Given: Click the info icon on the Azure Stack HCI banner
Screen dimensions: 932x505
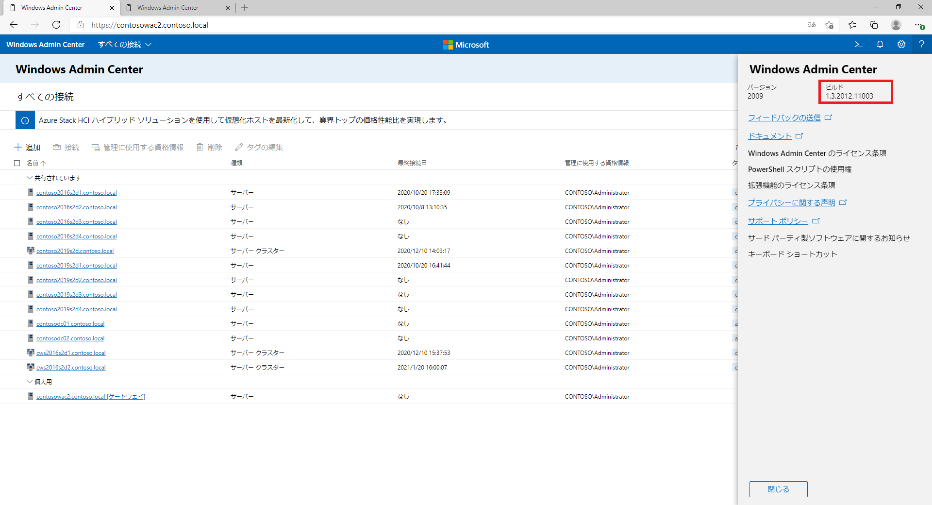Looking at the screenshot, I should [x=25, y=120].
